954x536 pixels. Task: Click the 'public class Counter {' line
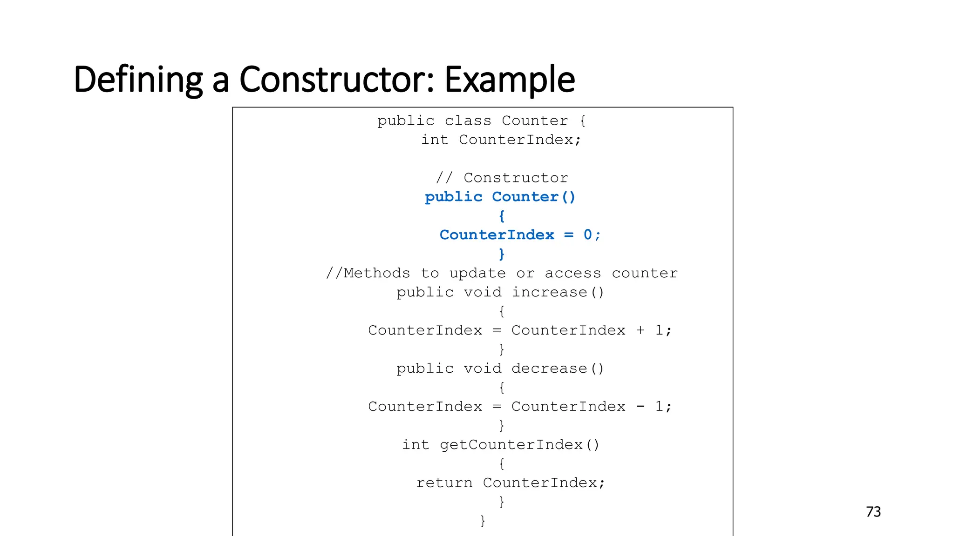482,121
